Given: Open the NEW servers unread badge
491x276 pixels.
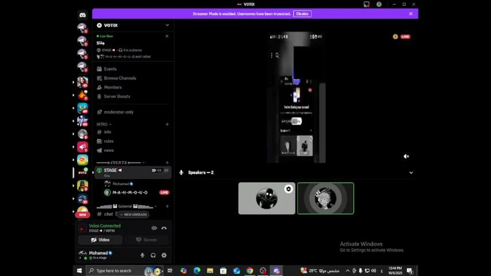Looking at the screenshot, I should tap(82, 215).
